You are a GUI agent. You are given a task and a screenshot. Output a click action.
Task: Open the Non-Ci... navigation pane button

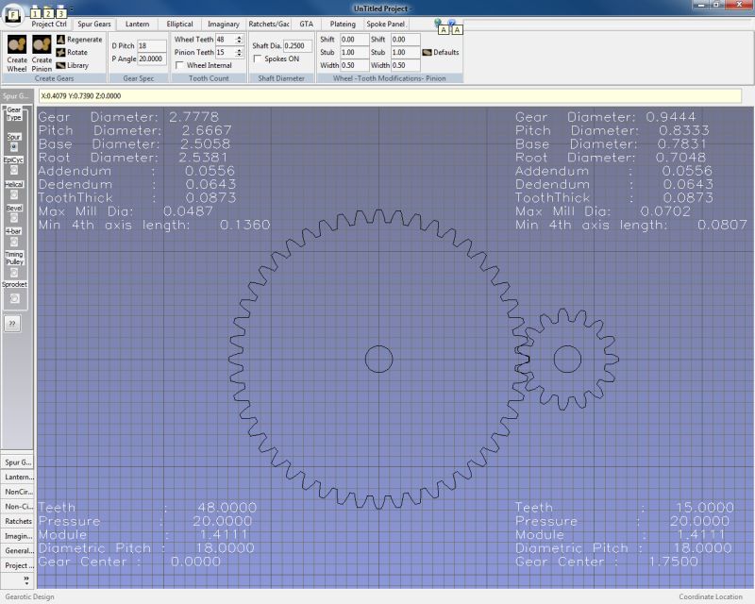point(18,506)
